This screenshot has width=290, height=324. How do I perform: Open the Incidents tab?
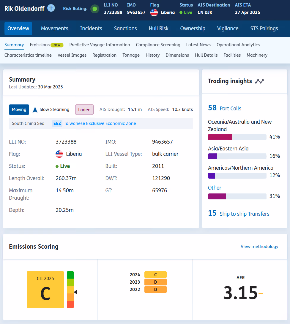pyautogui.click(x=91, y=28)
